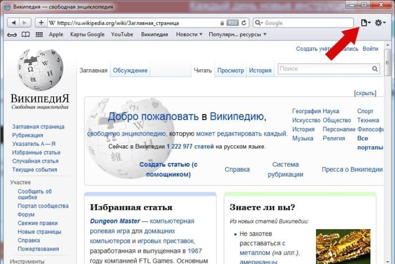Open the page История tab
This screenshot has width=395, height=264.
(260, 70)
